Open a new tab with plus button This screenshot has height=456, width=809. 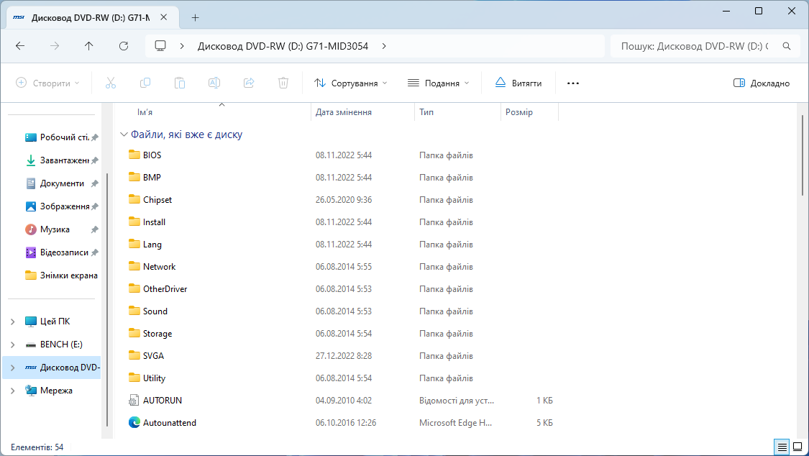coord(195,17)
